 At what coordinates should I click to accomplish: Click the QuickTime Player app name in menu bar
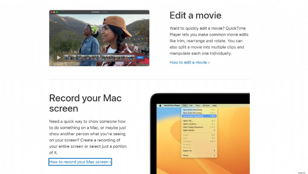172,105
